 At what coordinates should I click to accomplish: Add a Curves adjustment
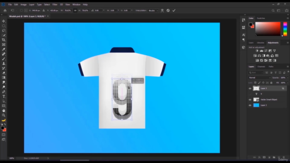[x=266, y=51]
